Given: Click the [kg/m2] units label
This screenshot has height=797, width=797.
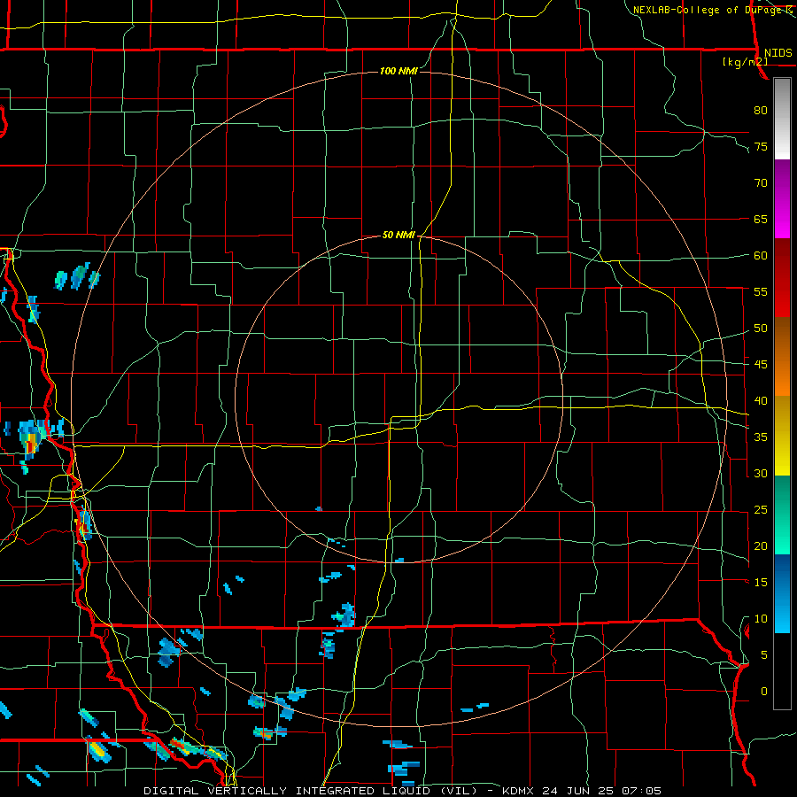Looking at the screenshot, I should tap(745, 63).
